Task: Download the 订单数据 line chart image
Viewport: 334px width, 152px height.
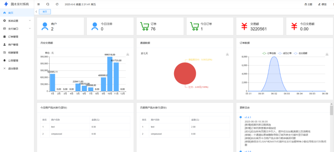Action: (x=327, y=55)
